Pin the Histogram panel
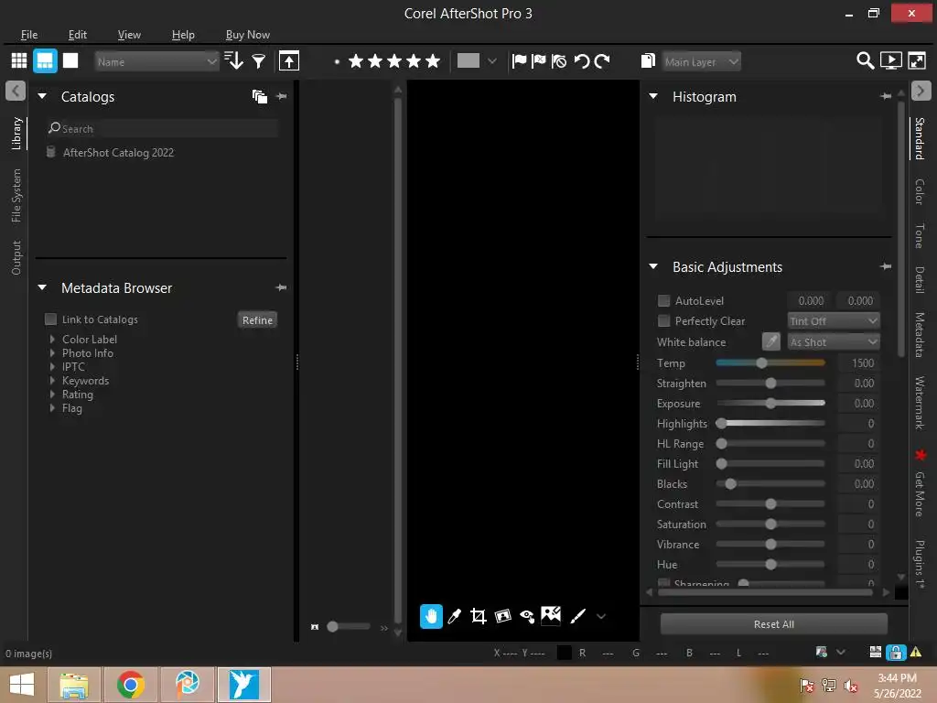Image resolution: width=937 pixels, height=703 pixels. pyautogui.click(x=886, y=96)
